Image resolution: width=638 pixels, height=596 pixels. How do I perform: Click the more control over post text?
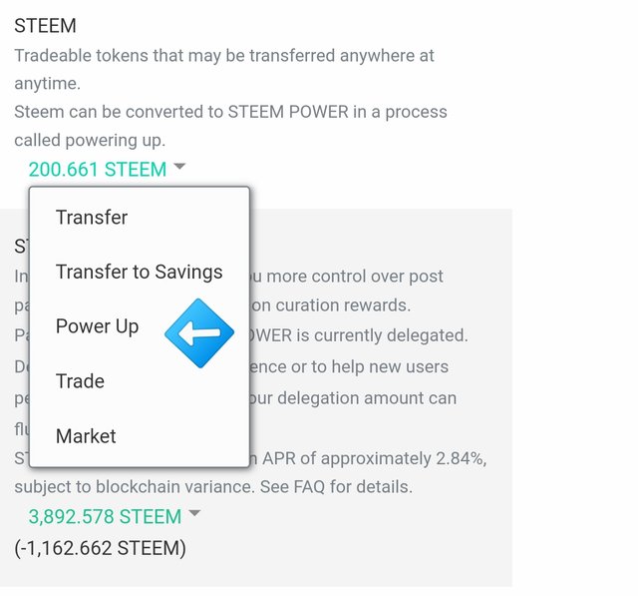coord(355,277)
